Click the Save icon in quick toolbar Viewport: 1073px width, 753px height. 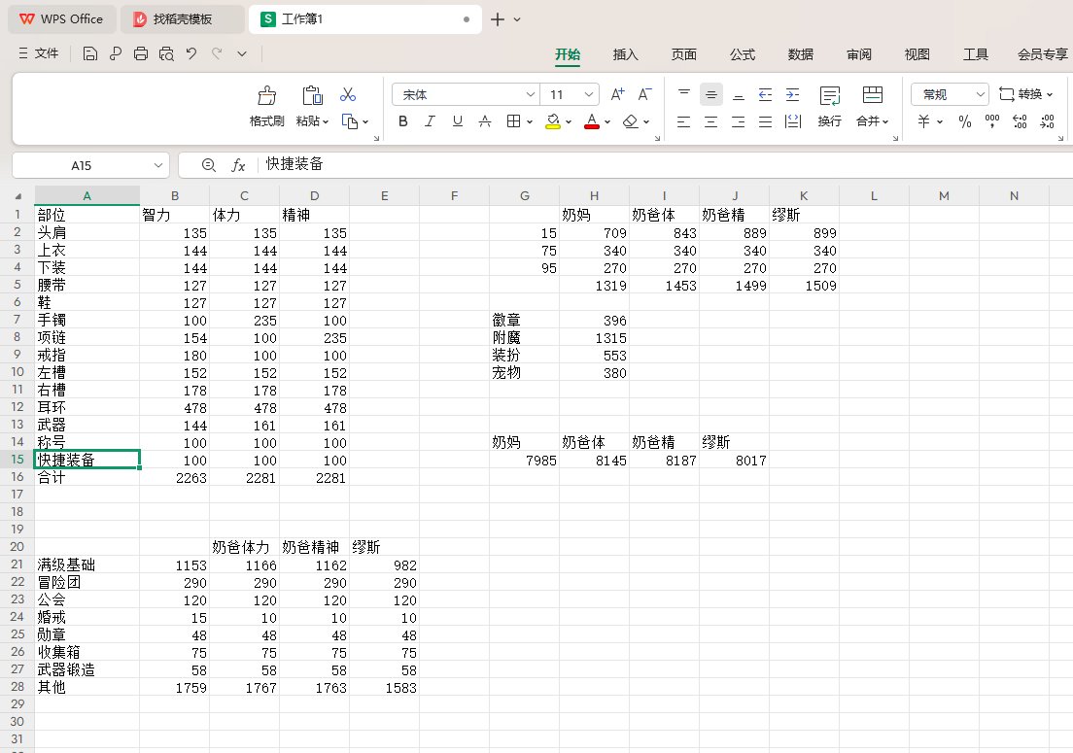click(89, 53)
